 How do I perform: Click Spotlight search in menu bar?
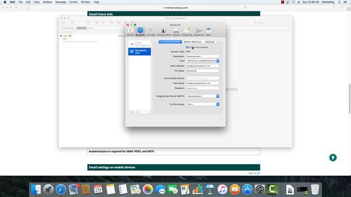pos(339,2)
